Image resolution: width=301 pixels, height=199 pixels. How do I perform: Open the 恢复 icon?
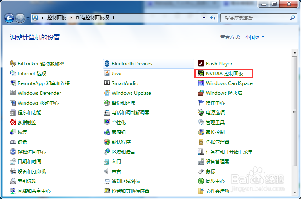point(13,132)
